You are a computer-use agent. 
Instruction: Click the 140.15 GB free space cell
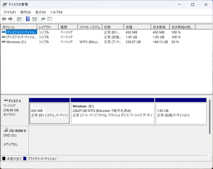160,42
